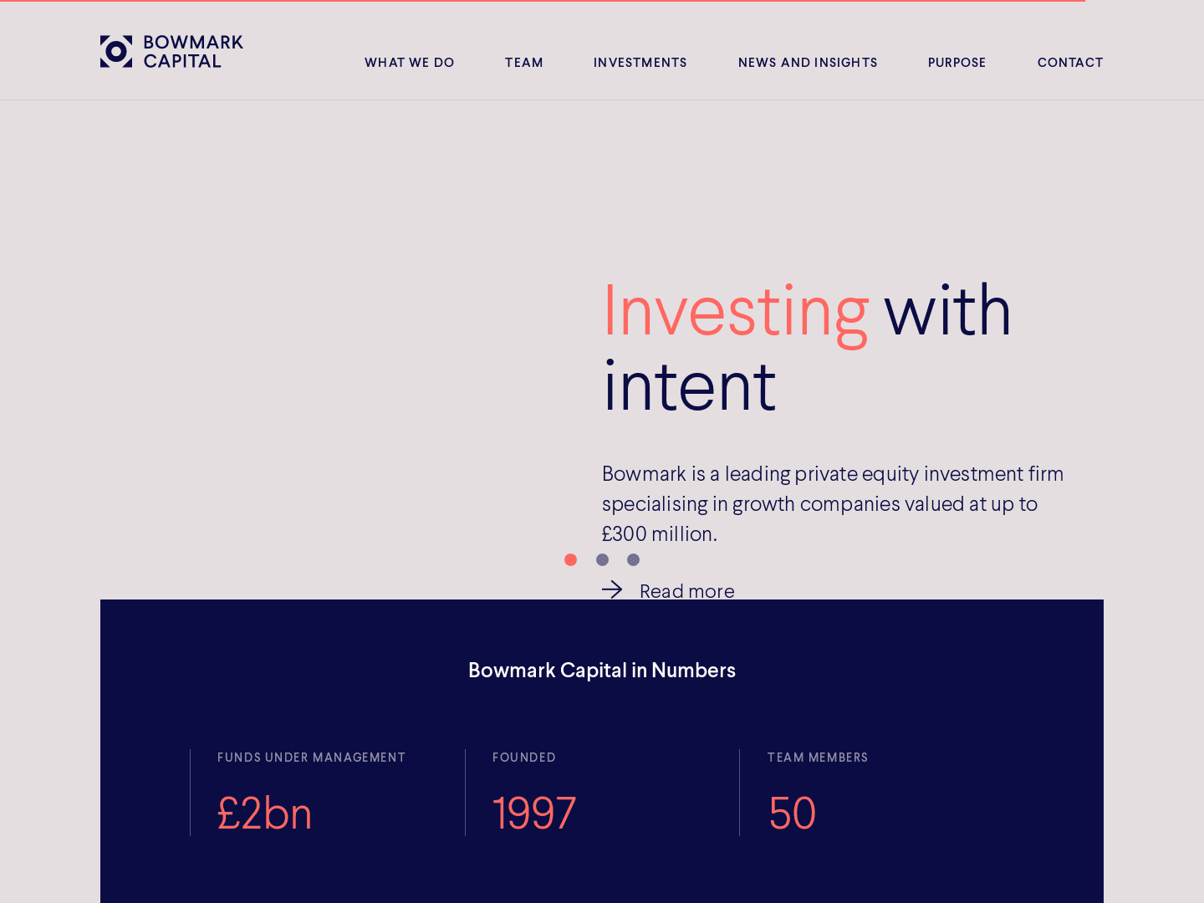
Task: Open the WHAT WE DO menu item
Action: click(x=409, y=62)
